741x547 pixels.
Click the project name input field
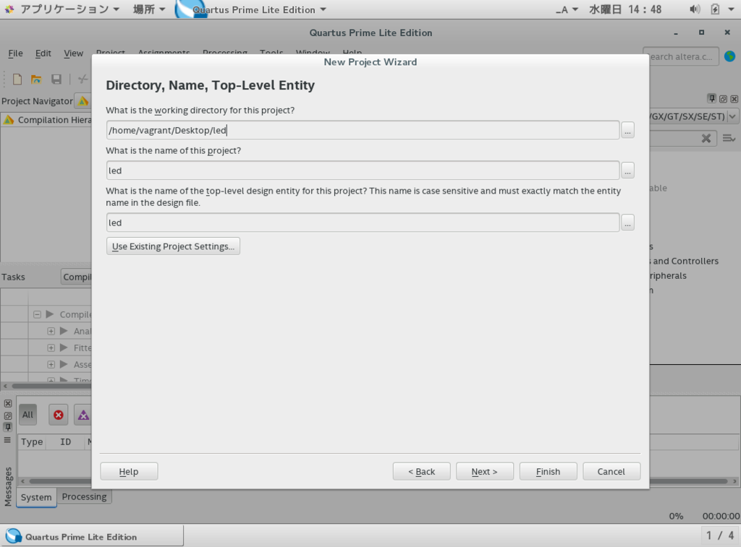tap(363, 171)
